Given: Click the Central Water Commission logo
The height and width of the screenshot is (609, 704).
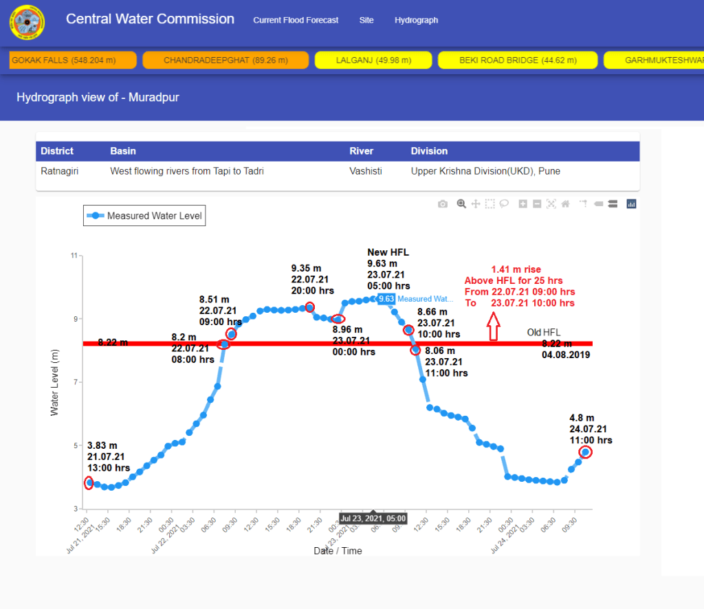Looking at the screenshot, I should (27, 23).
